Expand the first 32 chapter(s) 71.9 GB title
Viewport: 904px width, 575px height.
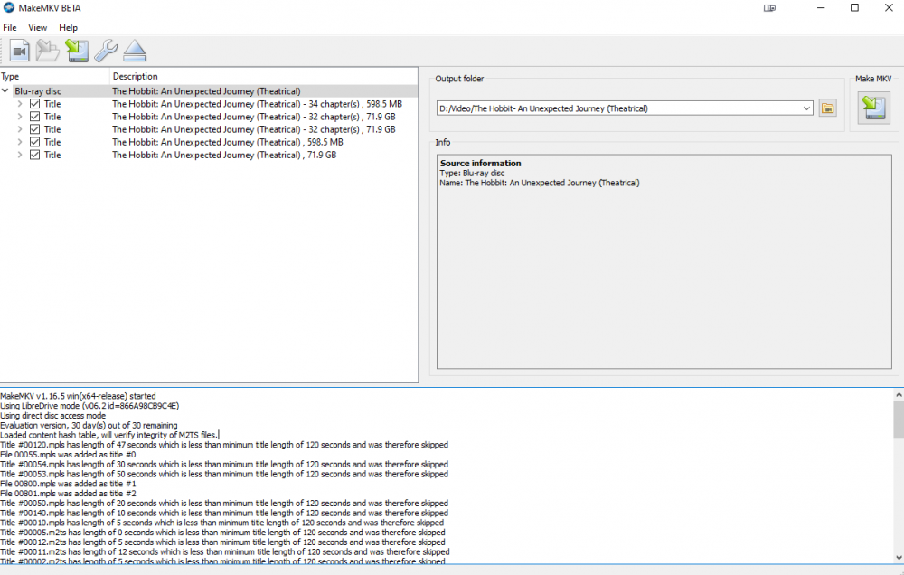point(20,117)
